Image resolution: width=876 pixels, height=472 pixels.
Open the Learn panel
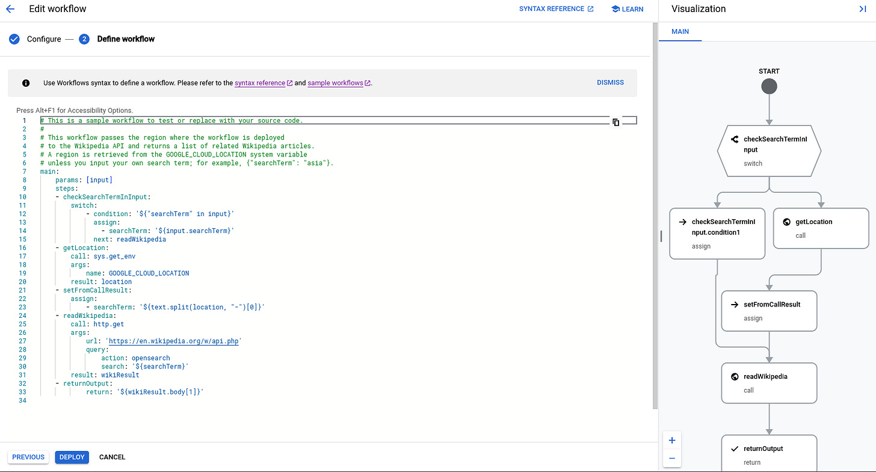[628, 9]
